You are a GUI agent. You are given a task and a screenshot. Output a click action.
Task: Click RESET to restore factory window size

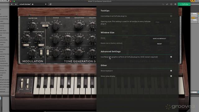coord(160,44)
